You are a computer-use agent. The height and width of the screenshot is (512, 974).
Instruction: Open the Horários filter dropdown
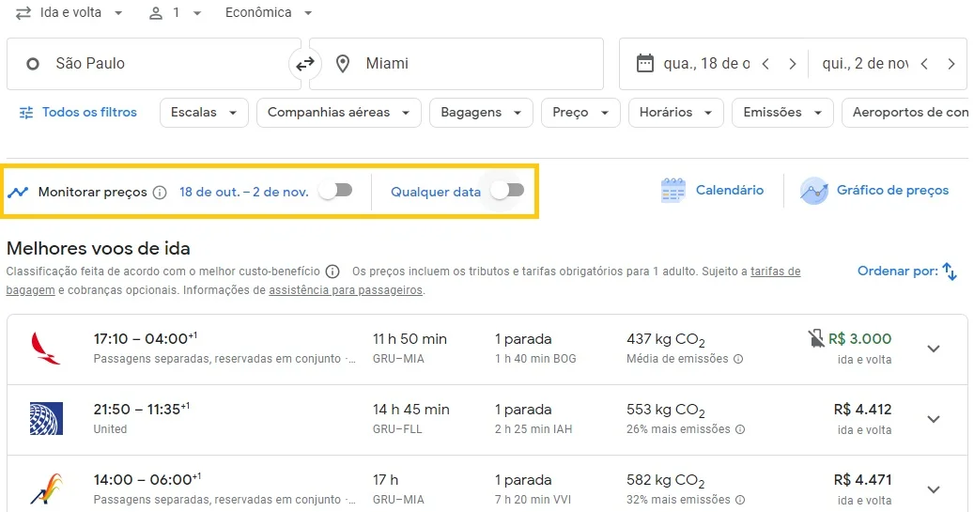676,113
